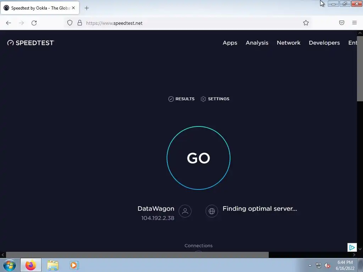
Task: Open the Analysis menu item
Action: coord(257,43)
